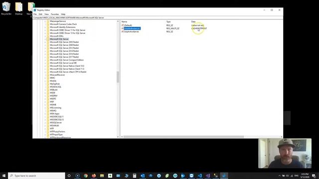The width and height of the screenshot is (319, 179).
Task: Click the REG_MULTI_SZ type cell
Action: (x=173, y=28)
